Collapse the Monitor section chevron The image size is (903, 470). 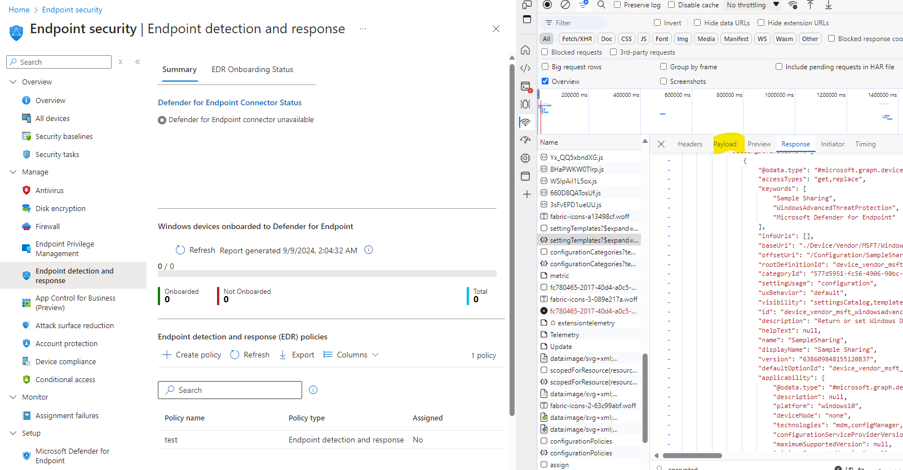coord(13,397)
